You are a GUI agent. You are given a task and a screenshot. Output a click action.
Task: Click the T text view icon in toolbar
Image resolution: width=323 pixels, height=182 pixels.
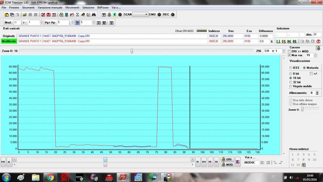click(104, 15)
